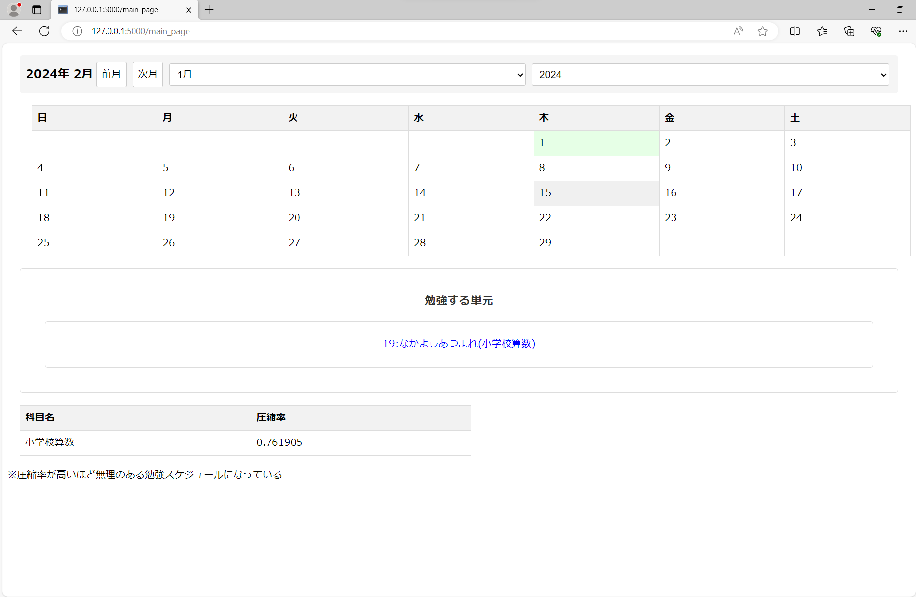Select the green-highlighted day 1 cell
Viewport: 916px width, 597px height.
[x=596, y=143]
